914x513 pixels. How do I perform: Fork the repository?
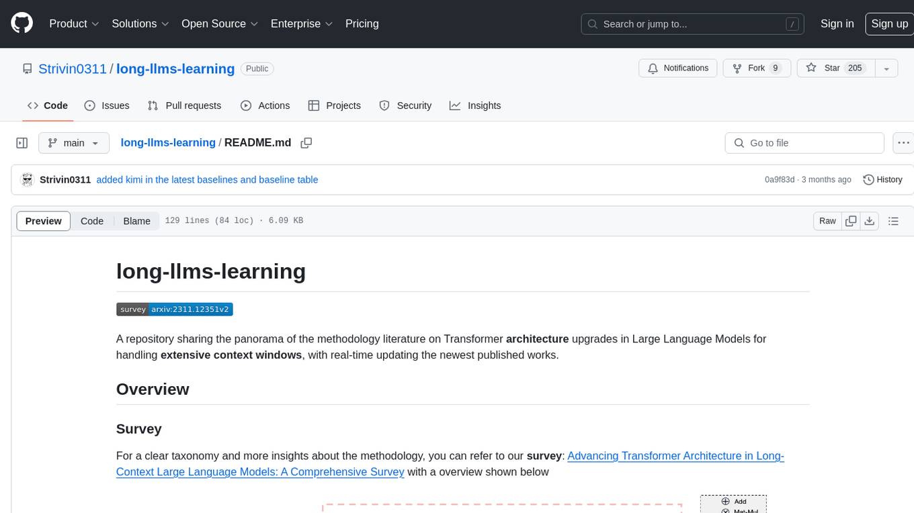[x=756, y=68]
